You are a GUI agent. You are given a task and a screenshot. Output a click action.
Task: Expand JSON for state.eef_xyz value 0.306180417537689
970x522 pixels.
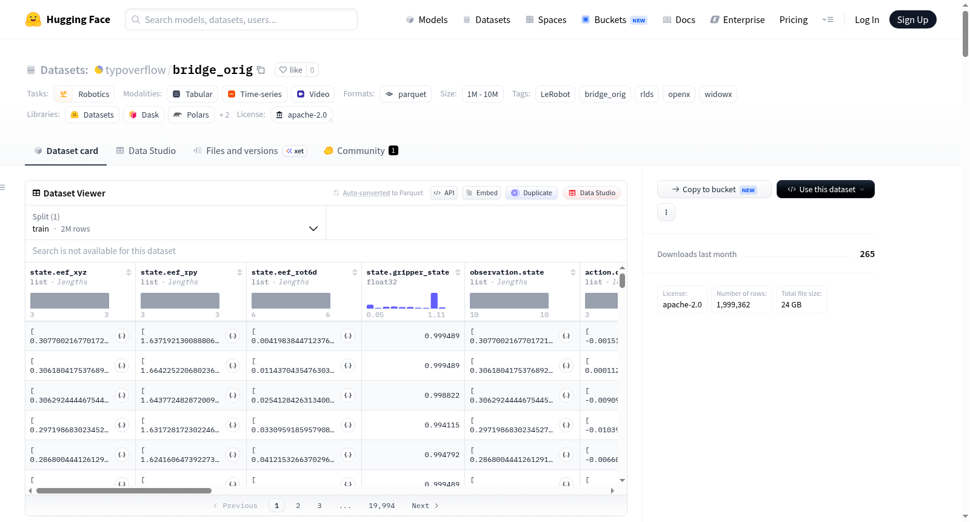(x=122, y=366)
